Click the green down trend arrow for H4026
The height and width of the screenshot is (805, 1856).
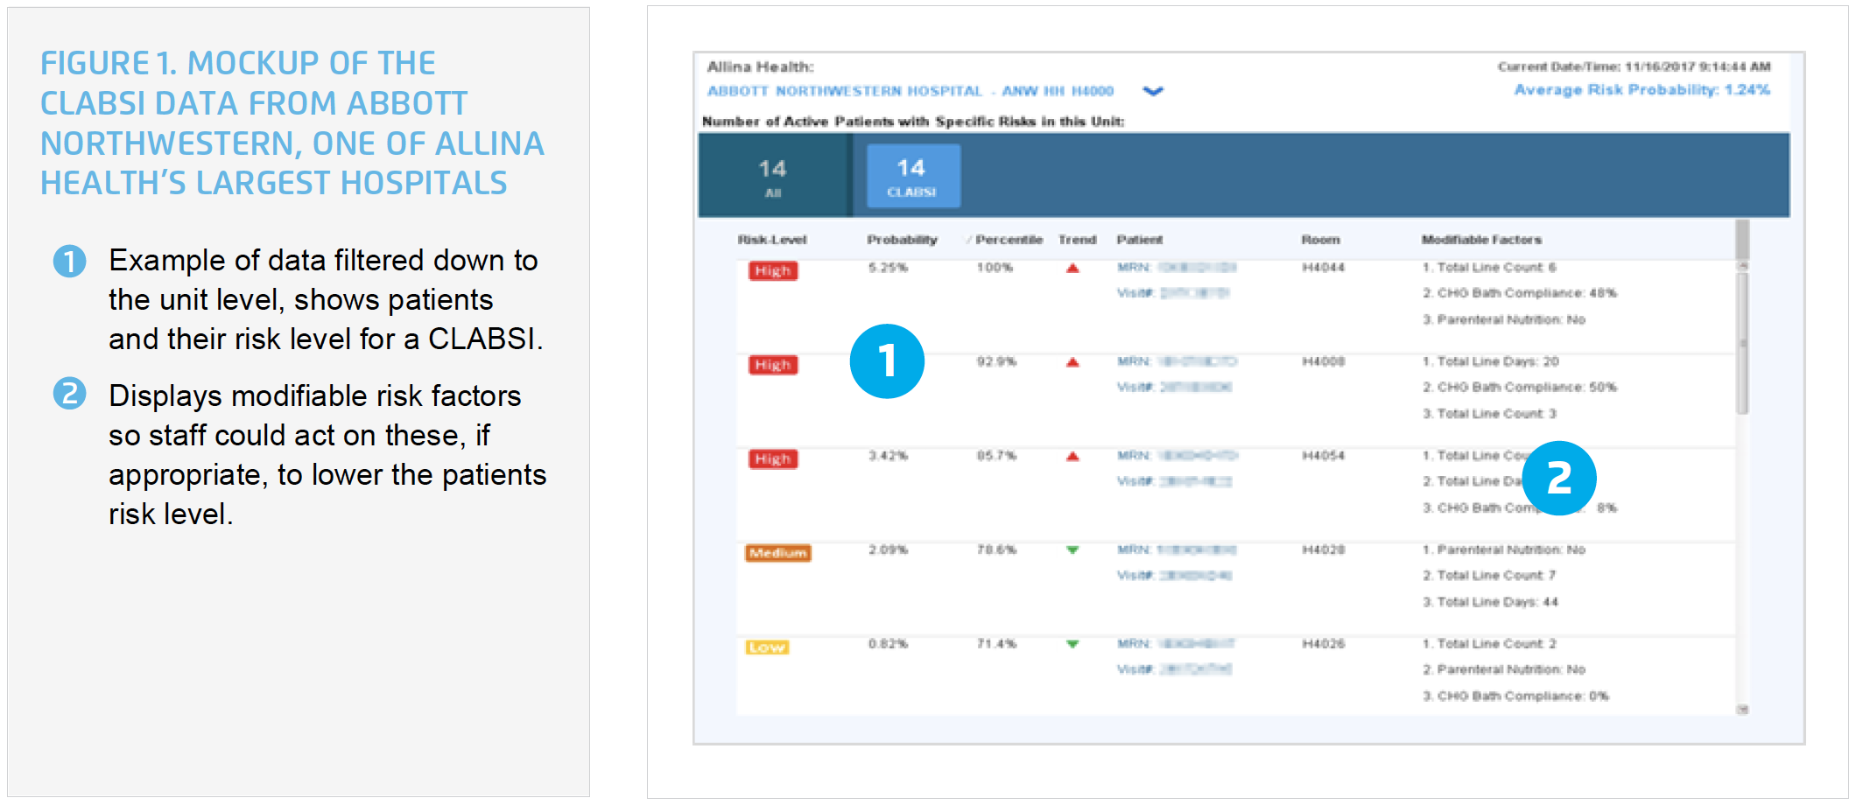(1072, 645)
